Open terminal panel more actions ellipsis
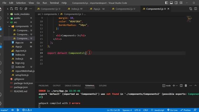The height and width of the screenshot is (112, 199). click(x=191, y=86)
